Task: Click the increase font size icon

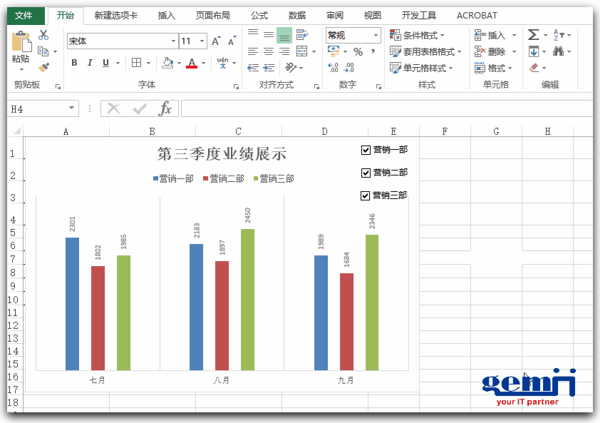Action: click(x=216, y=41)
